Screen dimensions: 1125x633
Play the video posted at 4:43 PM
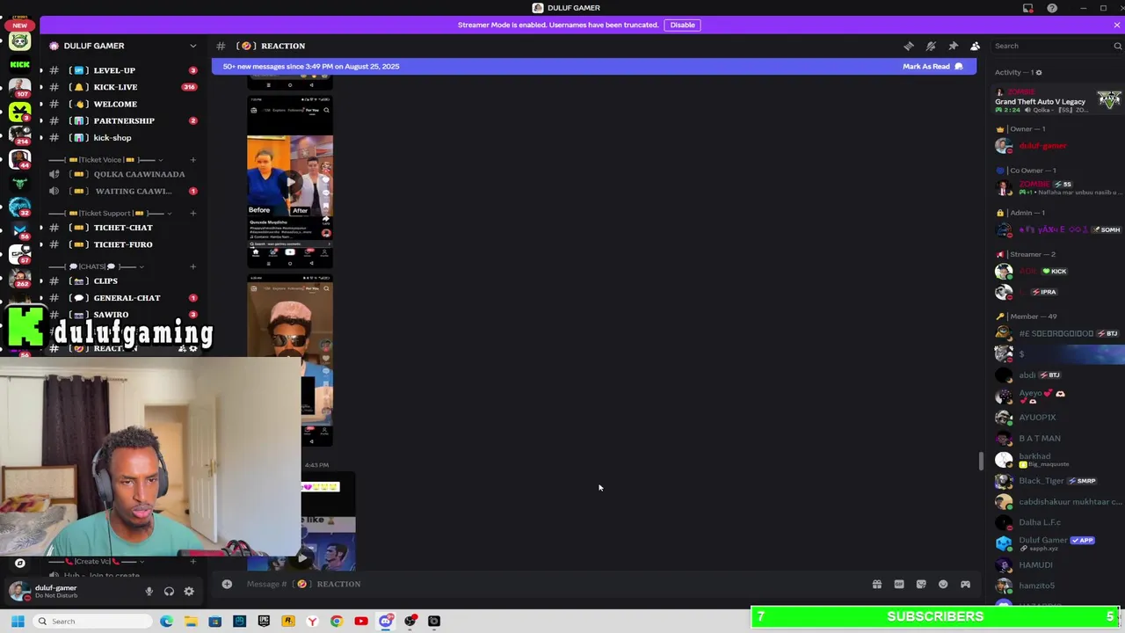(x=302, y=557)
